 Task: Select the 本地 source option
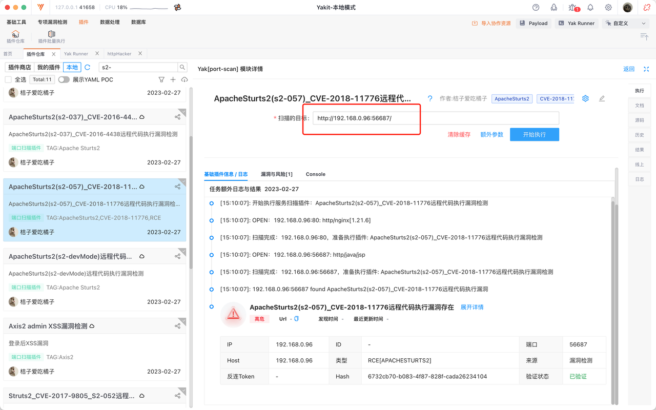tap(72, 67)
